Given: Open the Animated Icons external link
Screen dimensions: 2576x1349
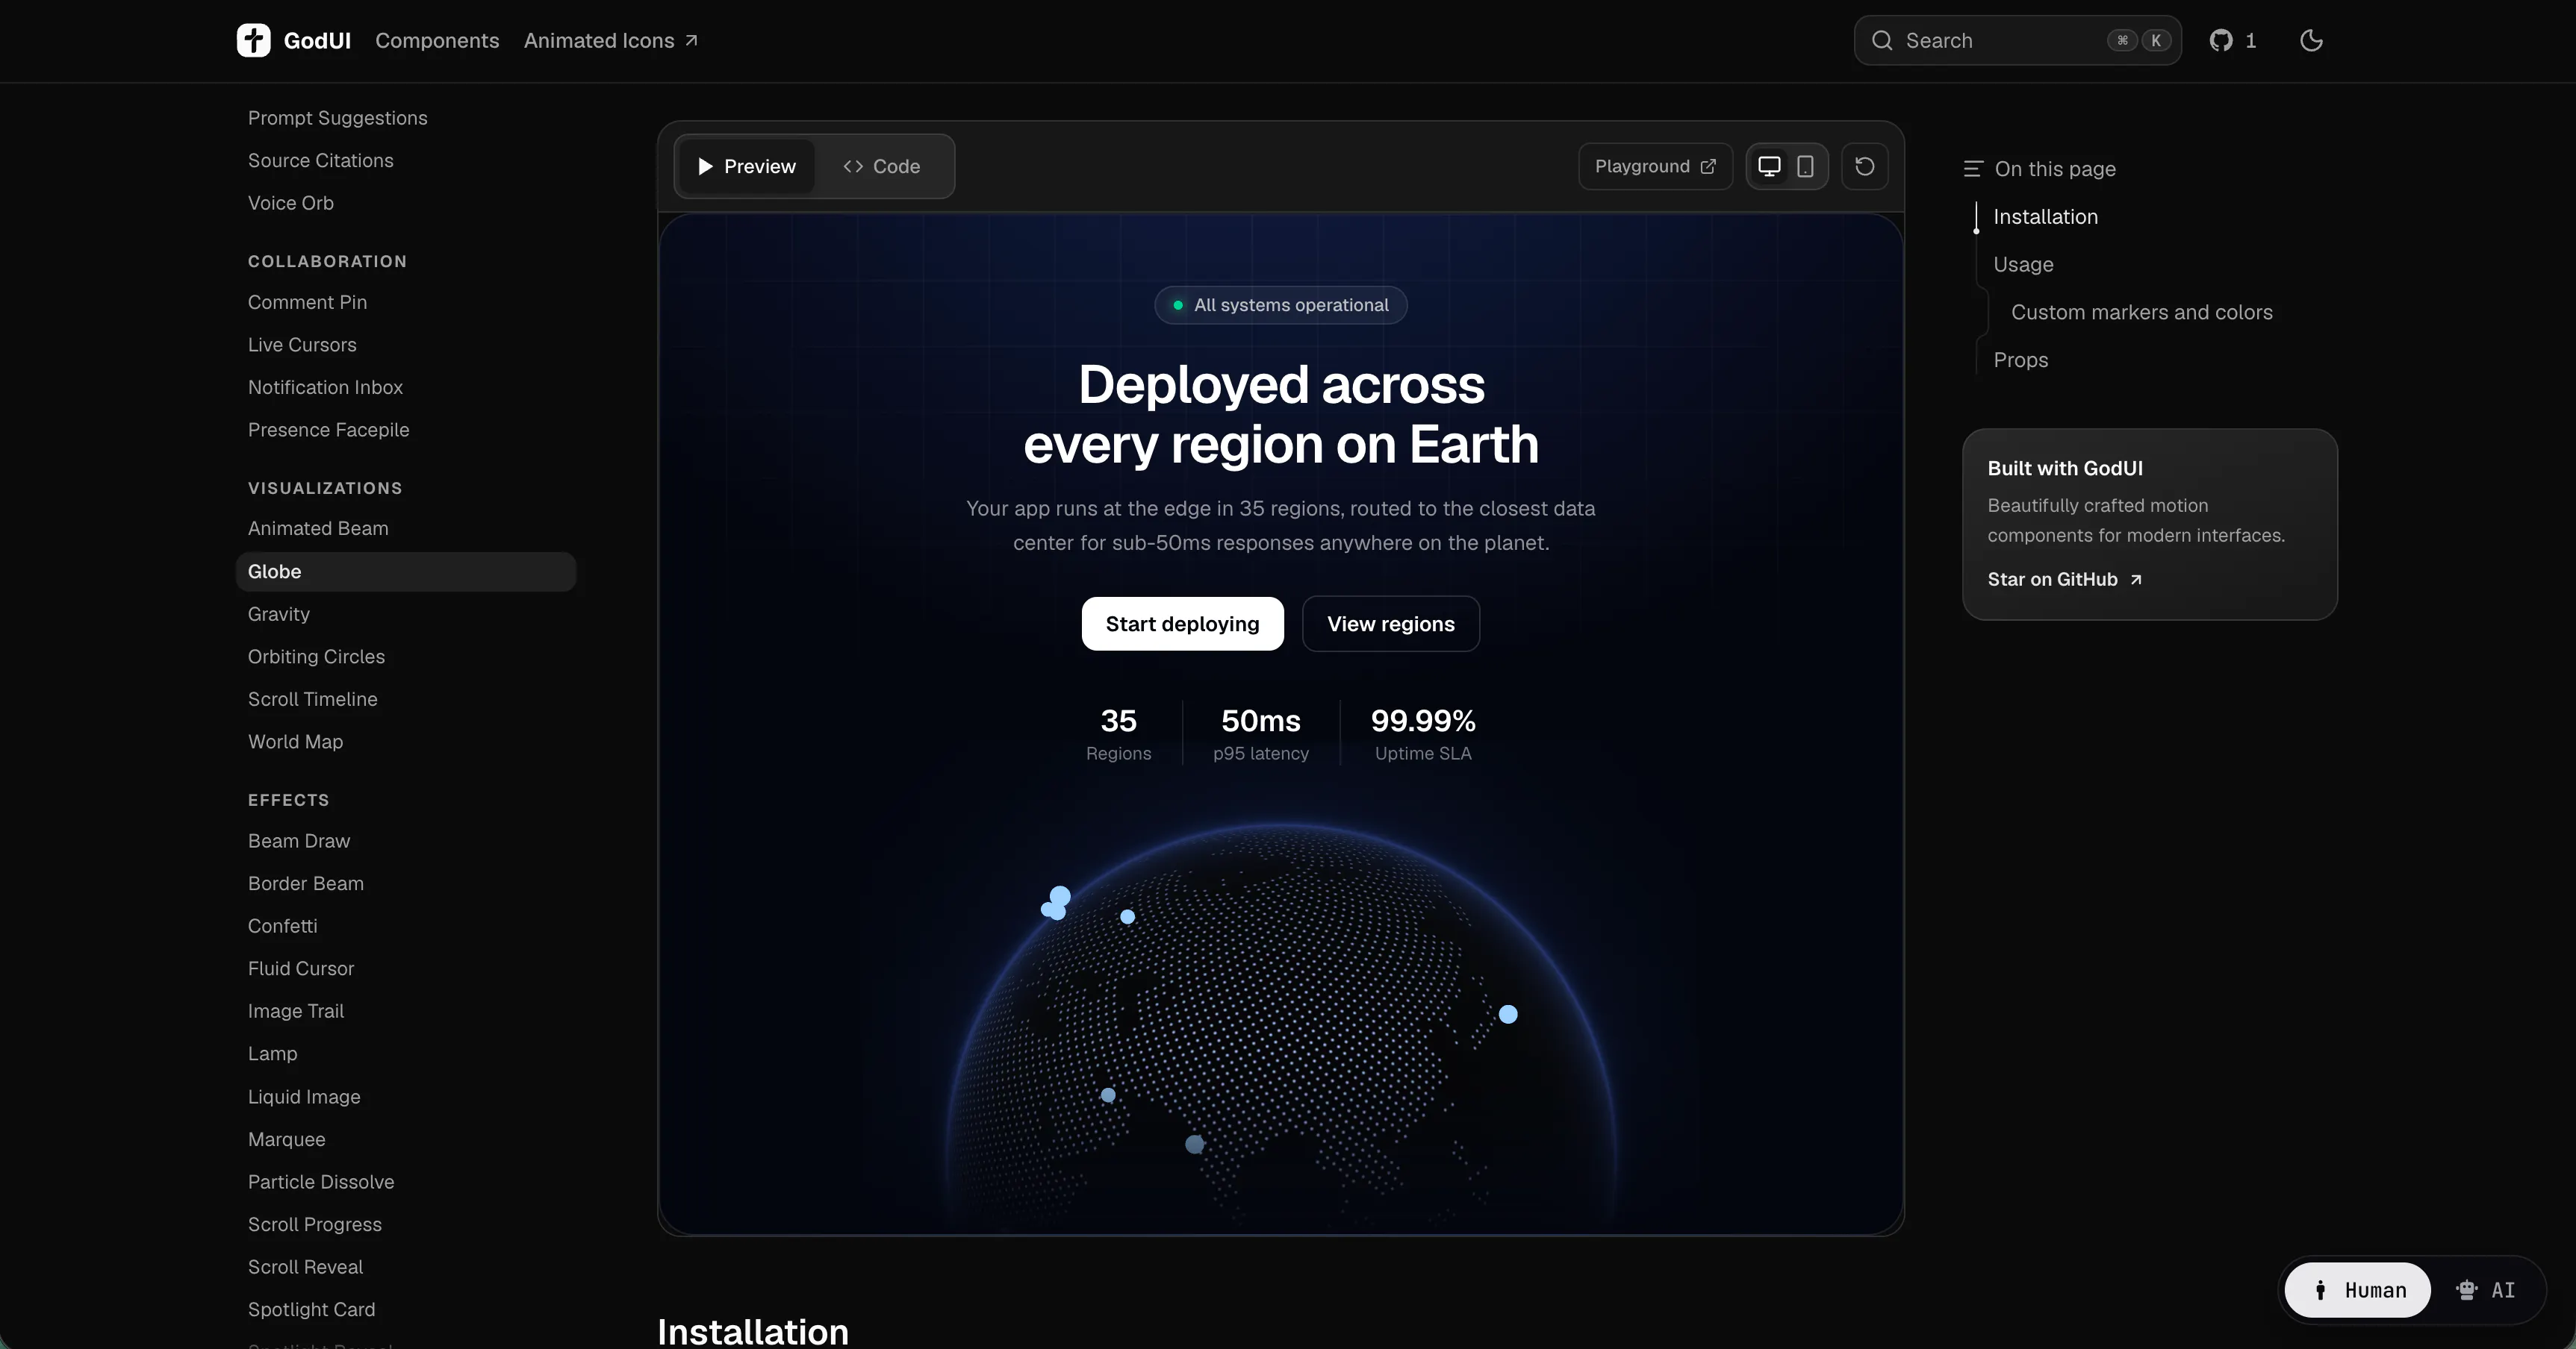Looking at the screenshot, I should [x=610, y=40].
